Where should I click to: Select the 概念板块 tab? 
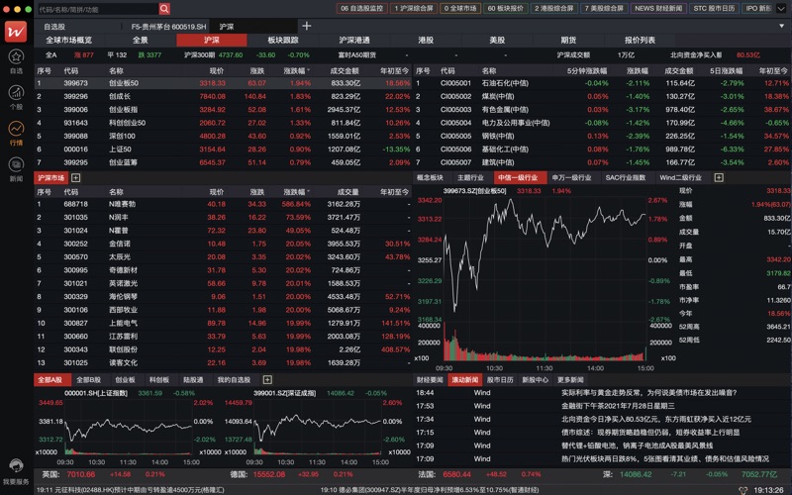click(x=430, y=178)
